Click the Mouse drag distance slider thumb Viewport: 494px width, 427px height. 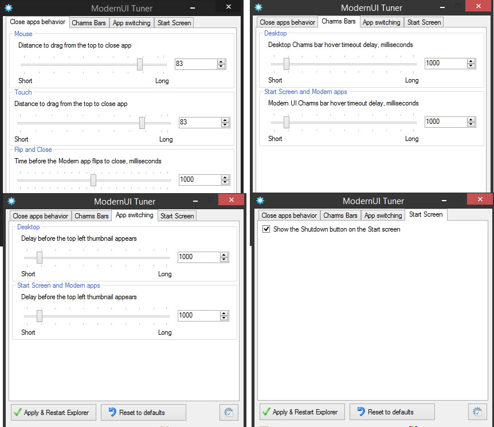pos(140,64)
